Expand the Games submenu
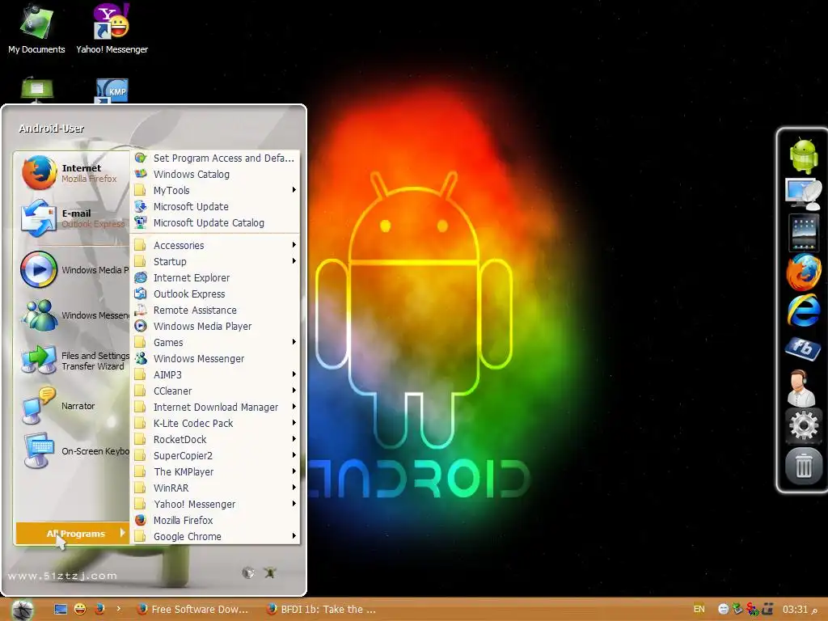The height and width of the screenshot is (621, 828). click(215, 342)
